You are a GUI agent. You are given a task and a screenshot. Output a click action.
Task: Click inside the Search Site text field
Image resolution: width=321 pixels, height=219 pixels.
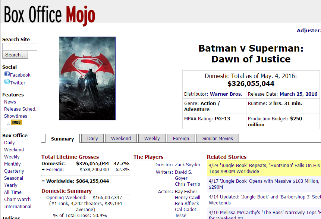[x=20, y=47]
